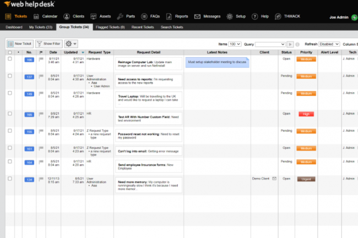Open the Setup gear icon

click(230, 16)
